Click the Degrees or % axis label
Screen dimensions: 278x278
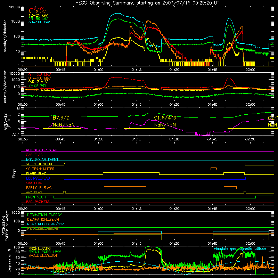[9, 260]
